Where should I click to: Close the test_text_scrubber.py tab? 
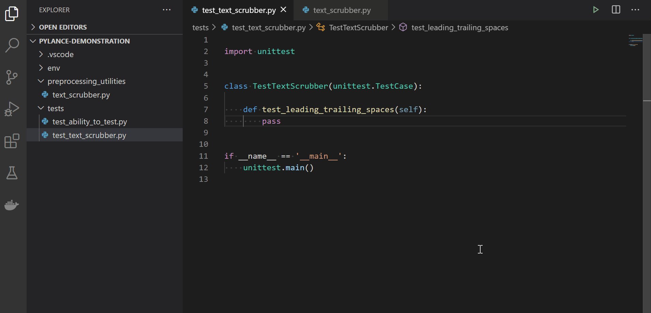point(284,10)
